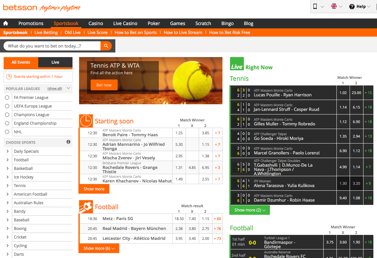Viewport: 377px width, 258px height.
Task: Select draw odds 3.80 Real Madrid match
Action: click(x=192, y=229)
